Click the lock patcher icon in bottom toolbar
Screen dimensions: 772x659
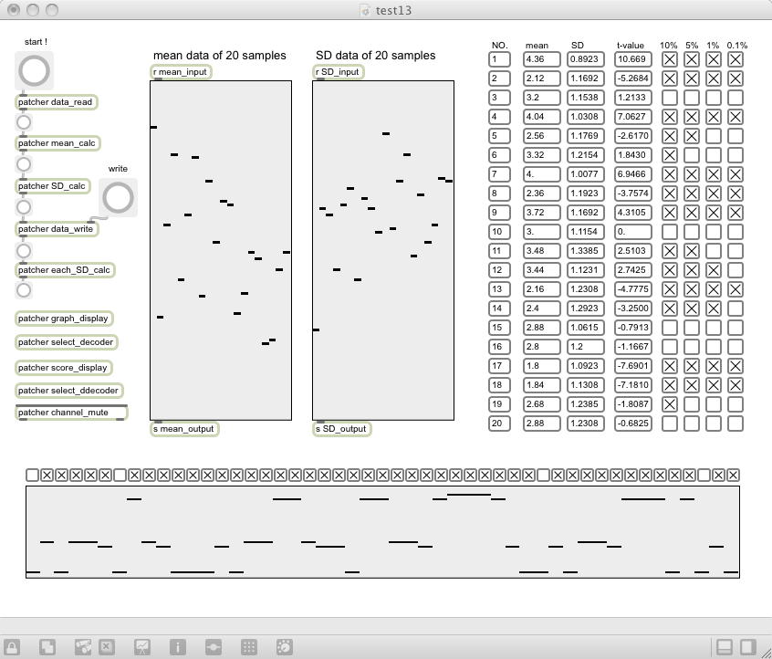[x=12, y=647]
